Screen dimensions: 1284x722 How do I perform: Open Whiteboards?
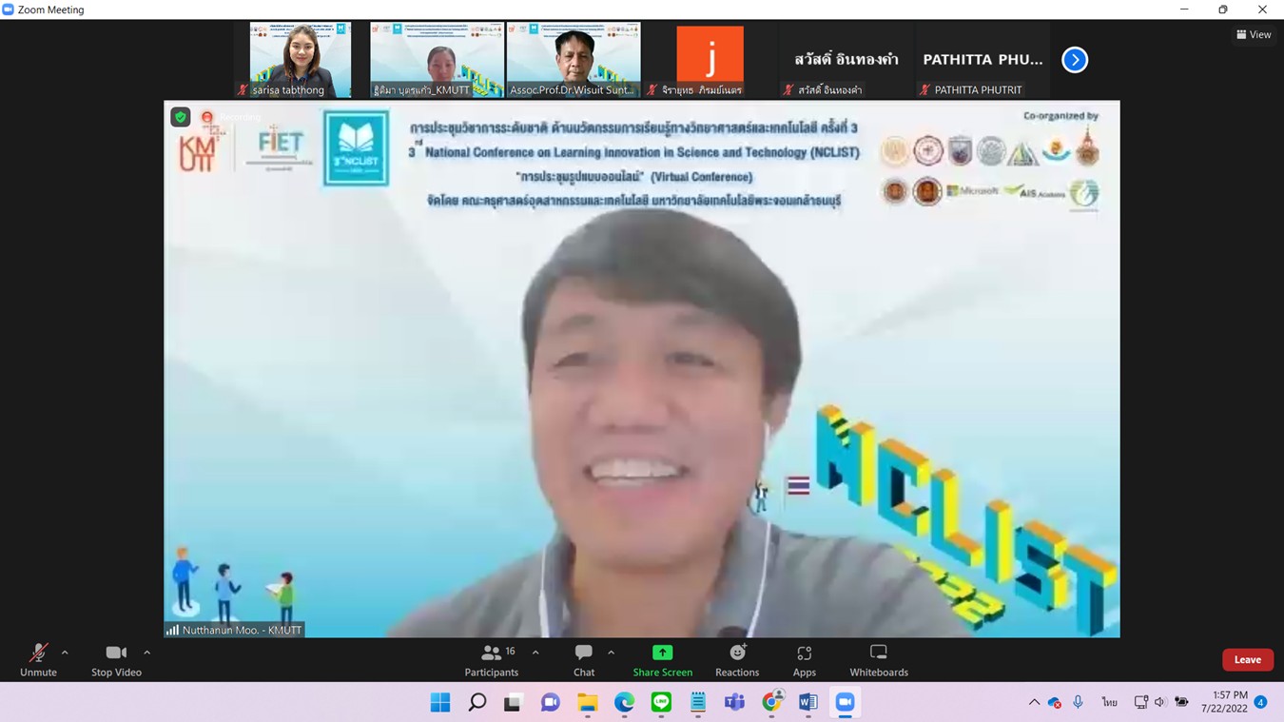coord(878,660)
